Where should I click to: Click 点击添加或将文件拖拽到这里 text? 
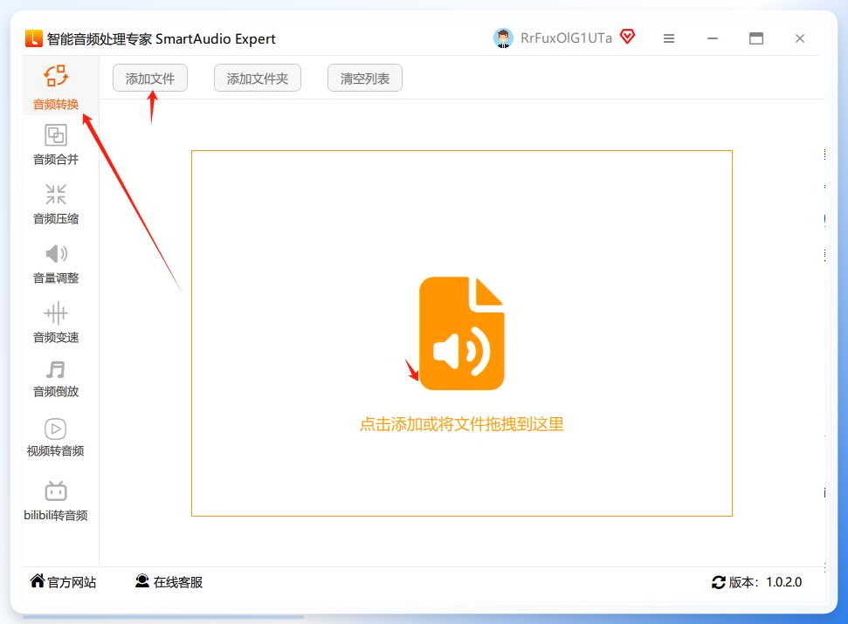pos(462,424)
